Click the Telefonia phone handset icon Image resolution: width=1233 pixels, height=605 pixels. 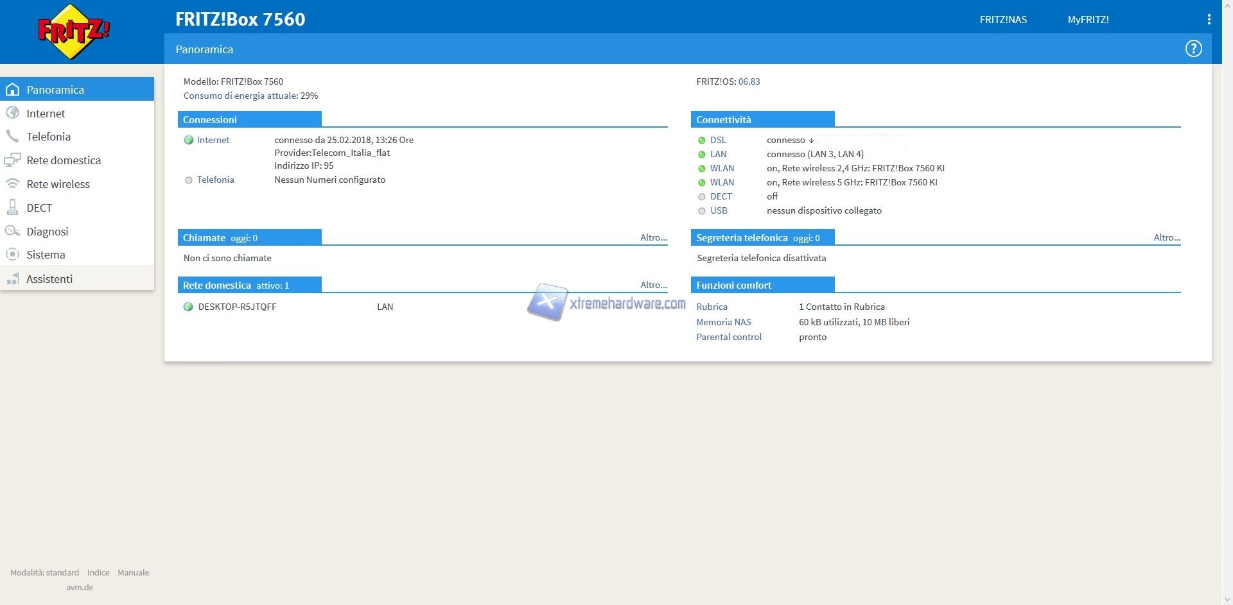[12, 137]
